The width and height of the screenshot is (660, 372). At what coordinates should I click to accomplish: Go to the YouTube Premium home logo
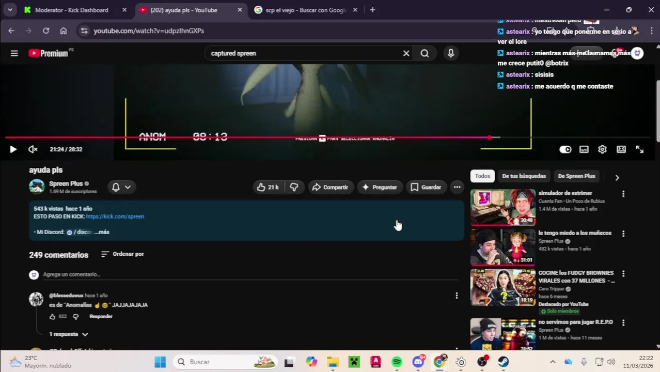coord(48,53)
